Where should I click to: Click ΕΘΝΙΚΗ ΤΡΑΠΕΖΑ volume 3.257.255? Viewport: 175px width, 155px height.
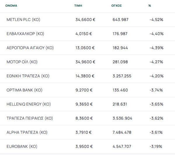pos(122,76)
